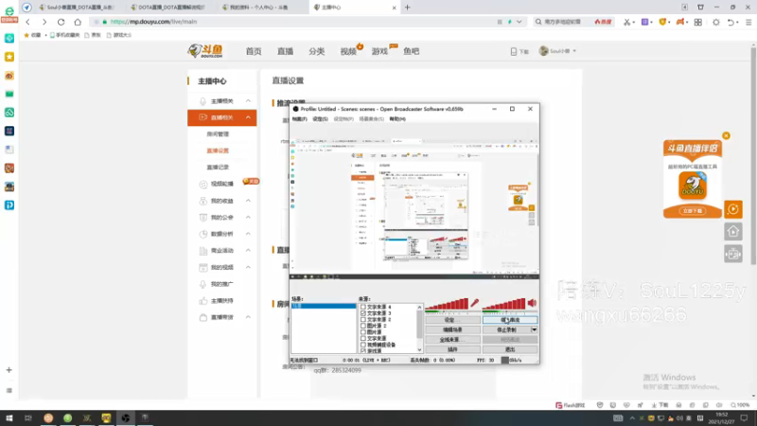Open 鱼吧 in Douyu navigation
Image resolution: width=757 pixels, height=426 pixels.
click(x=412, y=51)
